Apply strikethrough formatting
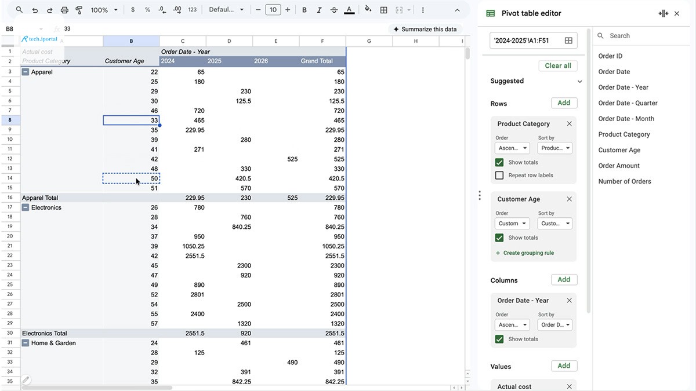This screenshot has width=696, height=391. point(333,10)
